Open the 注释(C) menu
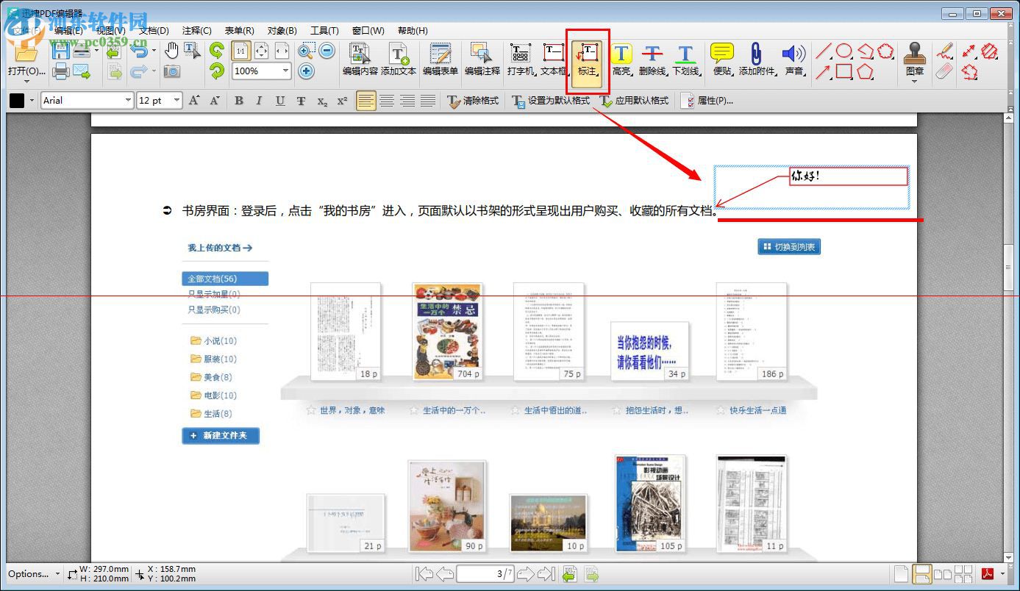The width and height of the screenshot is (1020, 591). [x=196, y=31]
